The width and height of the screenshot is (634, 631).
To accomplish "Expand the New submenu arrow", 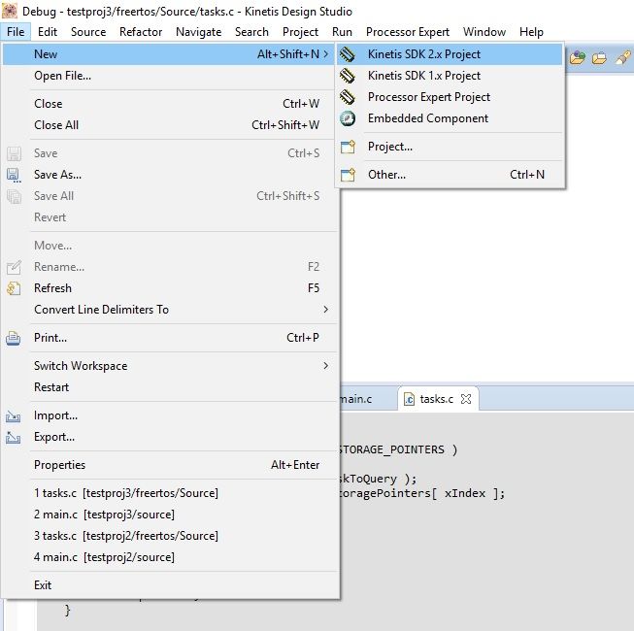I will point(326,53).
